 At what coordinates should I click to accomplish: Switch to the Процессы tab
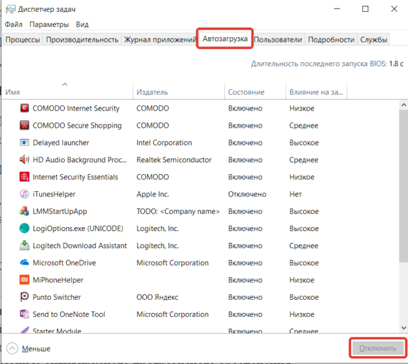coord(22,40)
